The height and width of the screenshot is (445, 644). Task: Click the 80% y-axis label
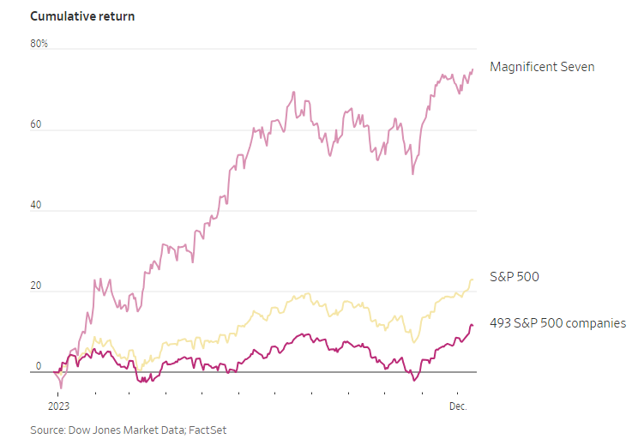pyautogui.click(x=39, y=44)
